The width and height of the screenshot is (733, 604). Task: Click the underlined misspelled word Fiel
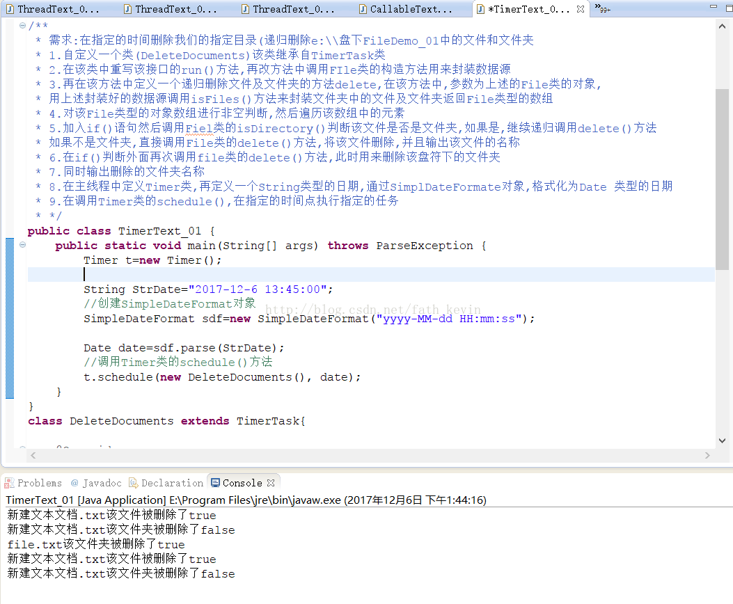tap(199, 128)
